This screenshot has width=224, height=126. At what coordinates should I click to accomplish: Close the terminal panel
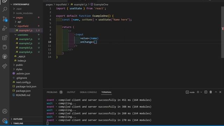[x=220, y=92]
